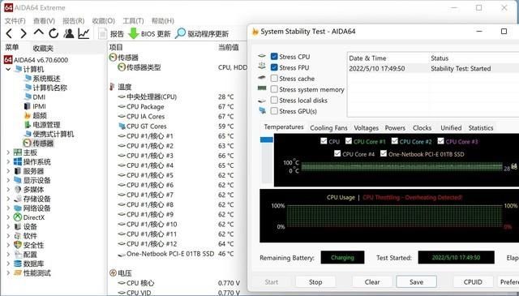Open the 文件(F) menu
519x296 pixels.
tap(15, 21)
